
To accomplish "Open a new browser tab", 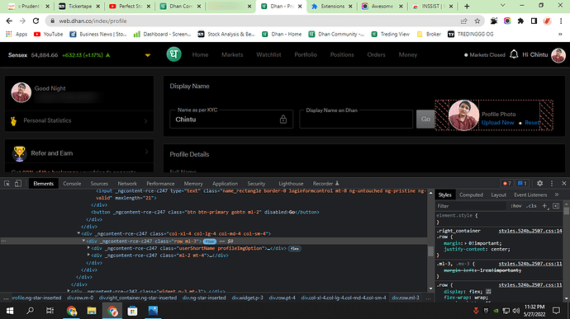I will [x=467, y=6].
